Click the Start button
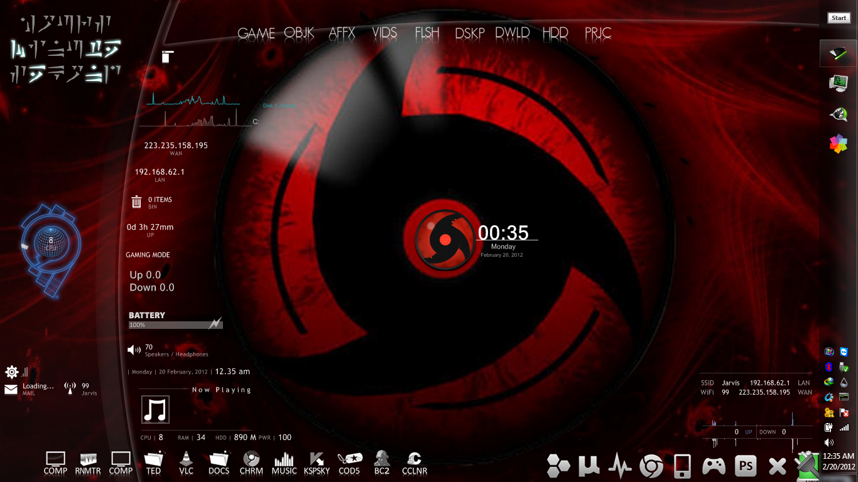This screenshot has width=858, height=482. [839, 18]
